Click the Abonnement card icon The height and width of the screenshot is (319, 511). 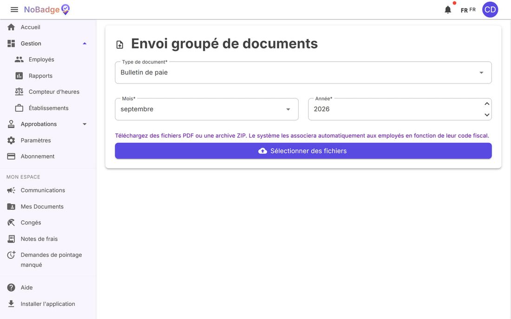point(11,156)
